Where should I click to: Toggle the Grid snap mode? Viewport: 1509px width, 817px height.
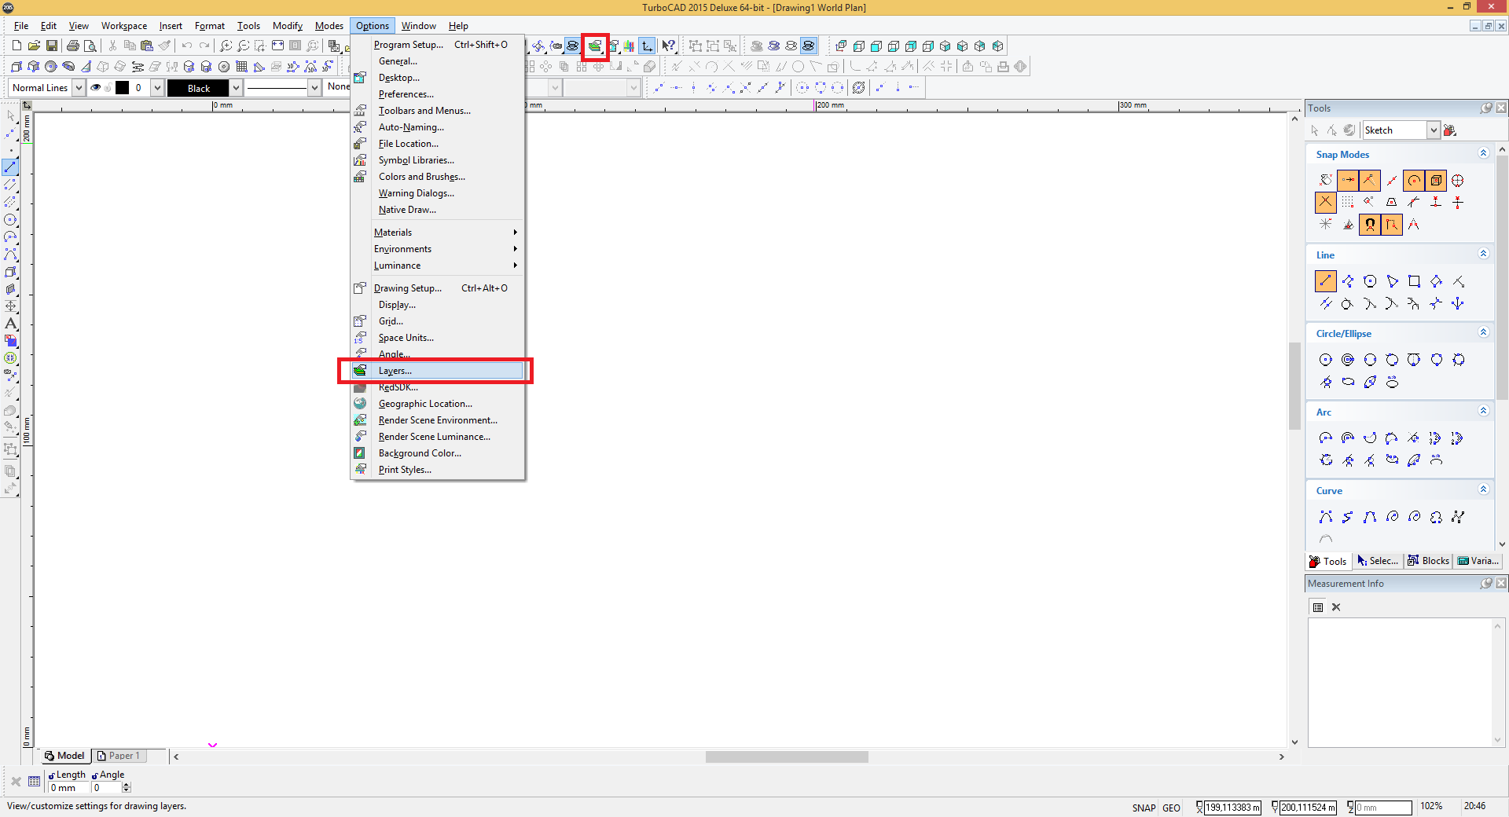tap(1348, 203)
